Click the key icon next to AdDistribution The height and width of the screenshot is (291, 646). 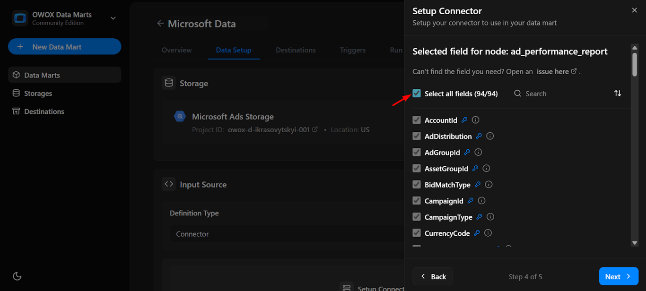tap(479, 136)
